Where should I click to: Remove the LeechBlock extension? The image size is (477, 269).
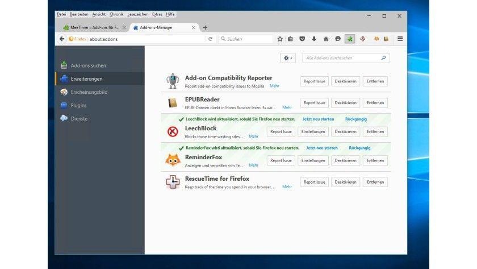tap(375, 131)
